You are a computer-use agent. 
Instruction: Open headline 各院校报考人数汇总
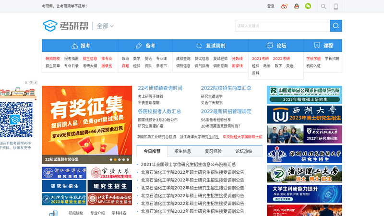tap(159, 111)
